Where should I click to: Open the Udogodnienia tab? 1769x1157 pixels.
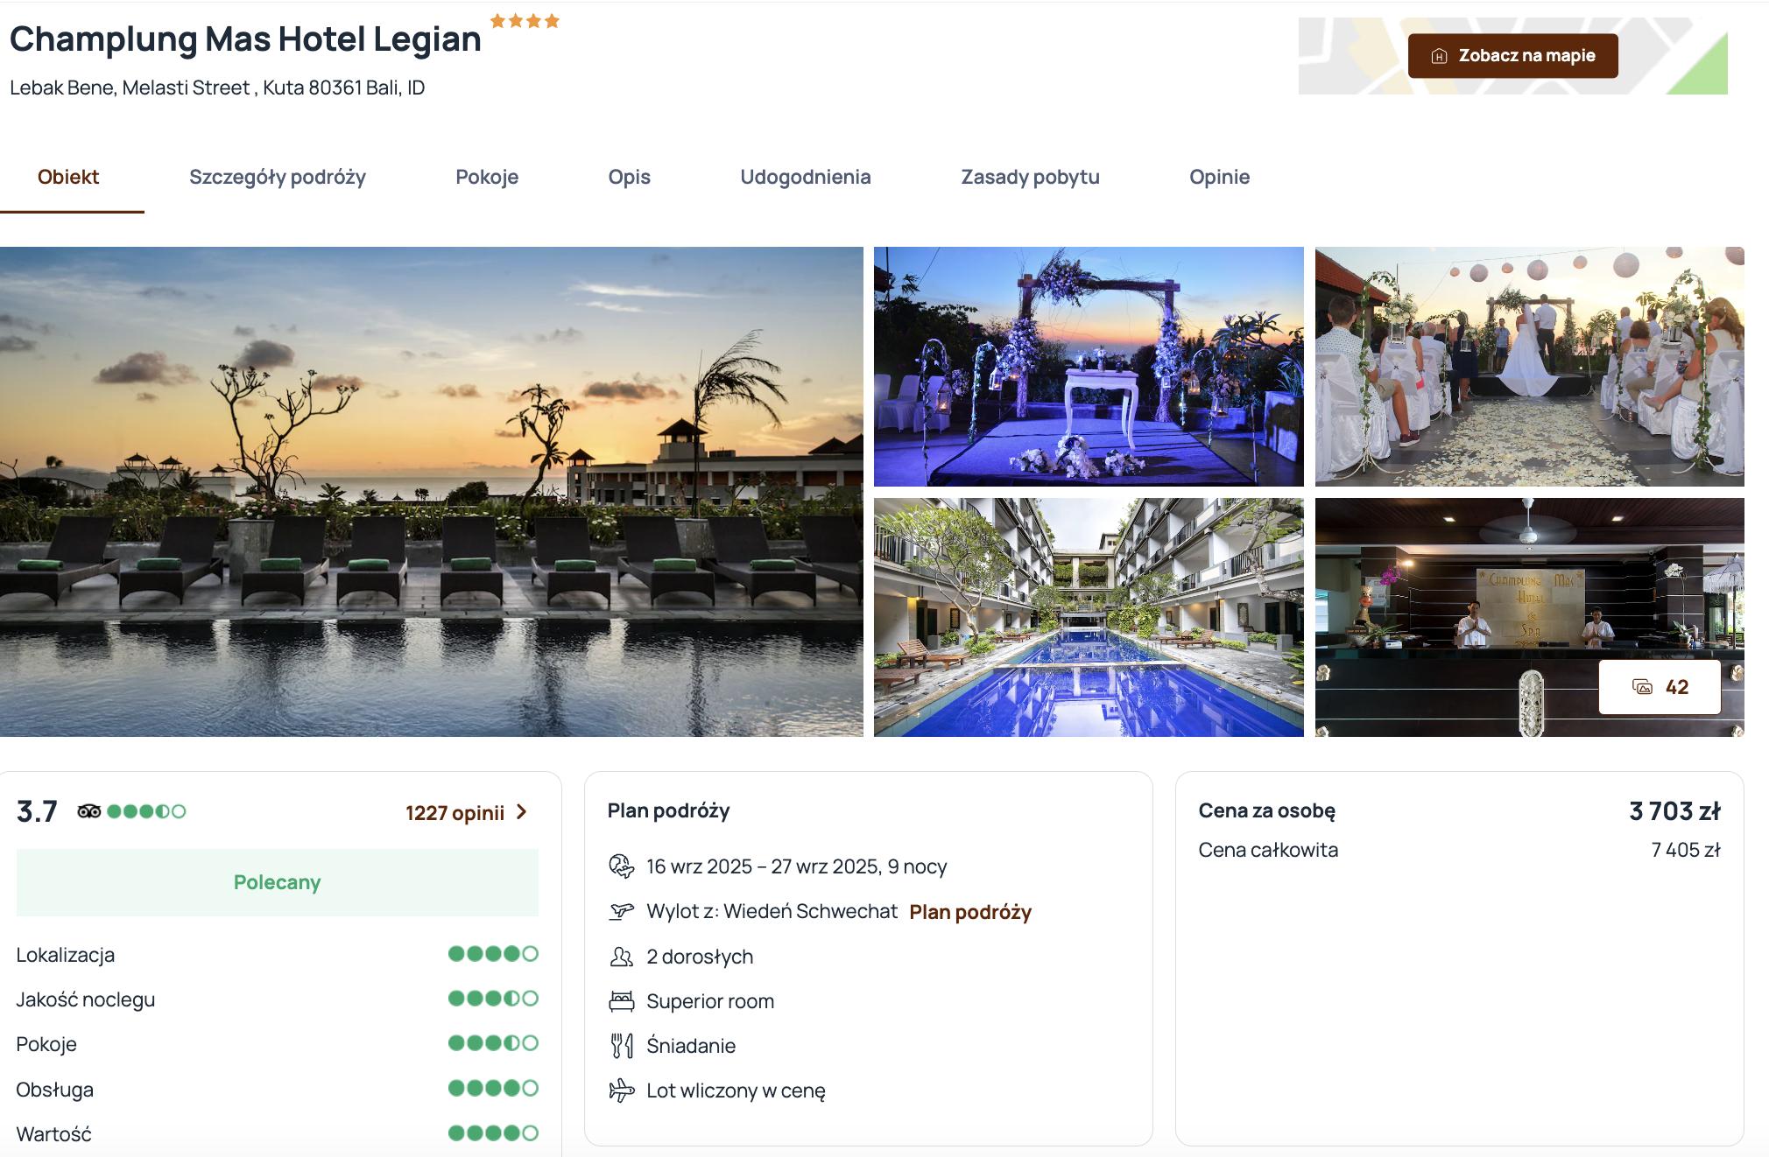click(x=806, y=177)
